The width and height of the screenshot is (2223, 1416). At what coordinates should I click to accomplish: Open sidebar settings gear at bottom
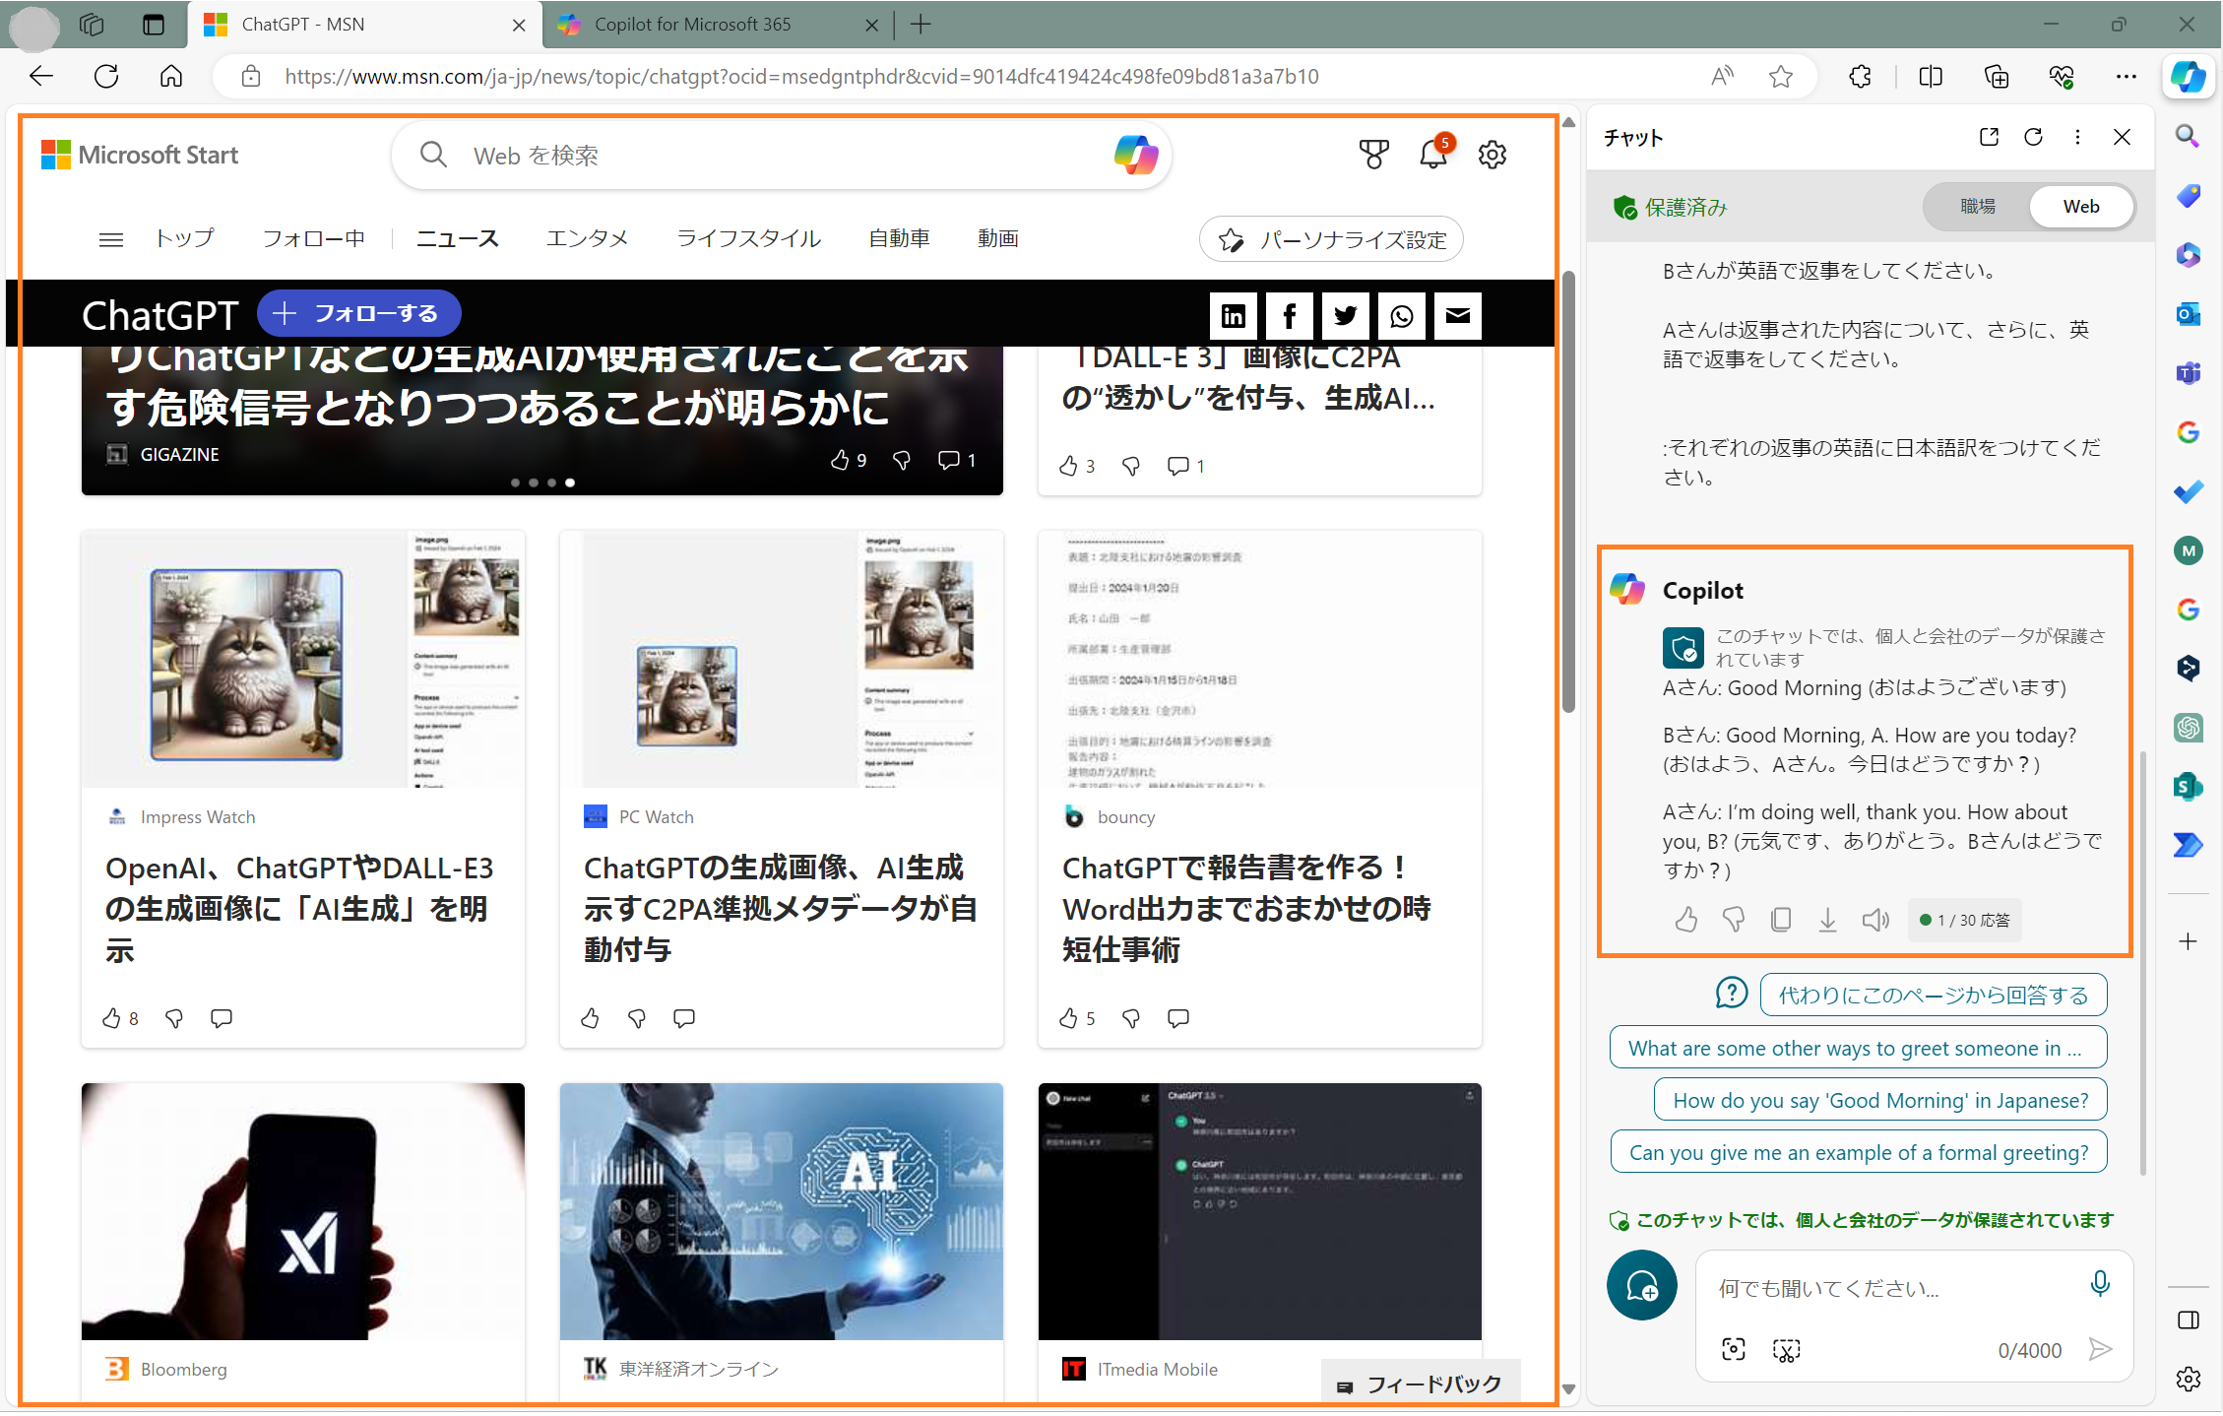[x=2188, y=1380]
